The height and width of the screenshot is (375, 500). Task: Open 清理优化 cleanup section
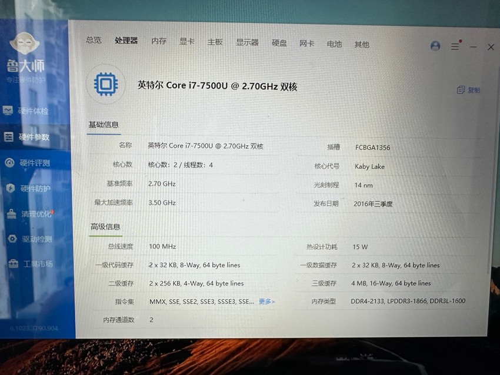(29, 213)
